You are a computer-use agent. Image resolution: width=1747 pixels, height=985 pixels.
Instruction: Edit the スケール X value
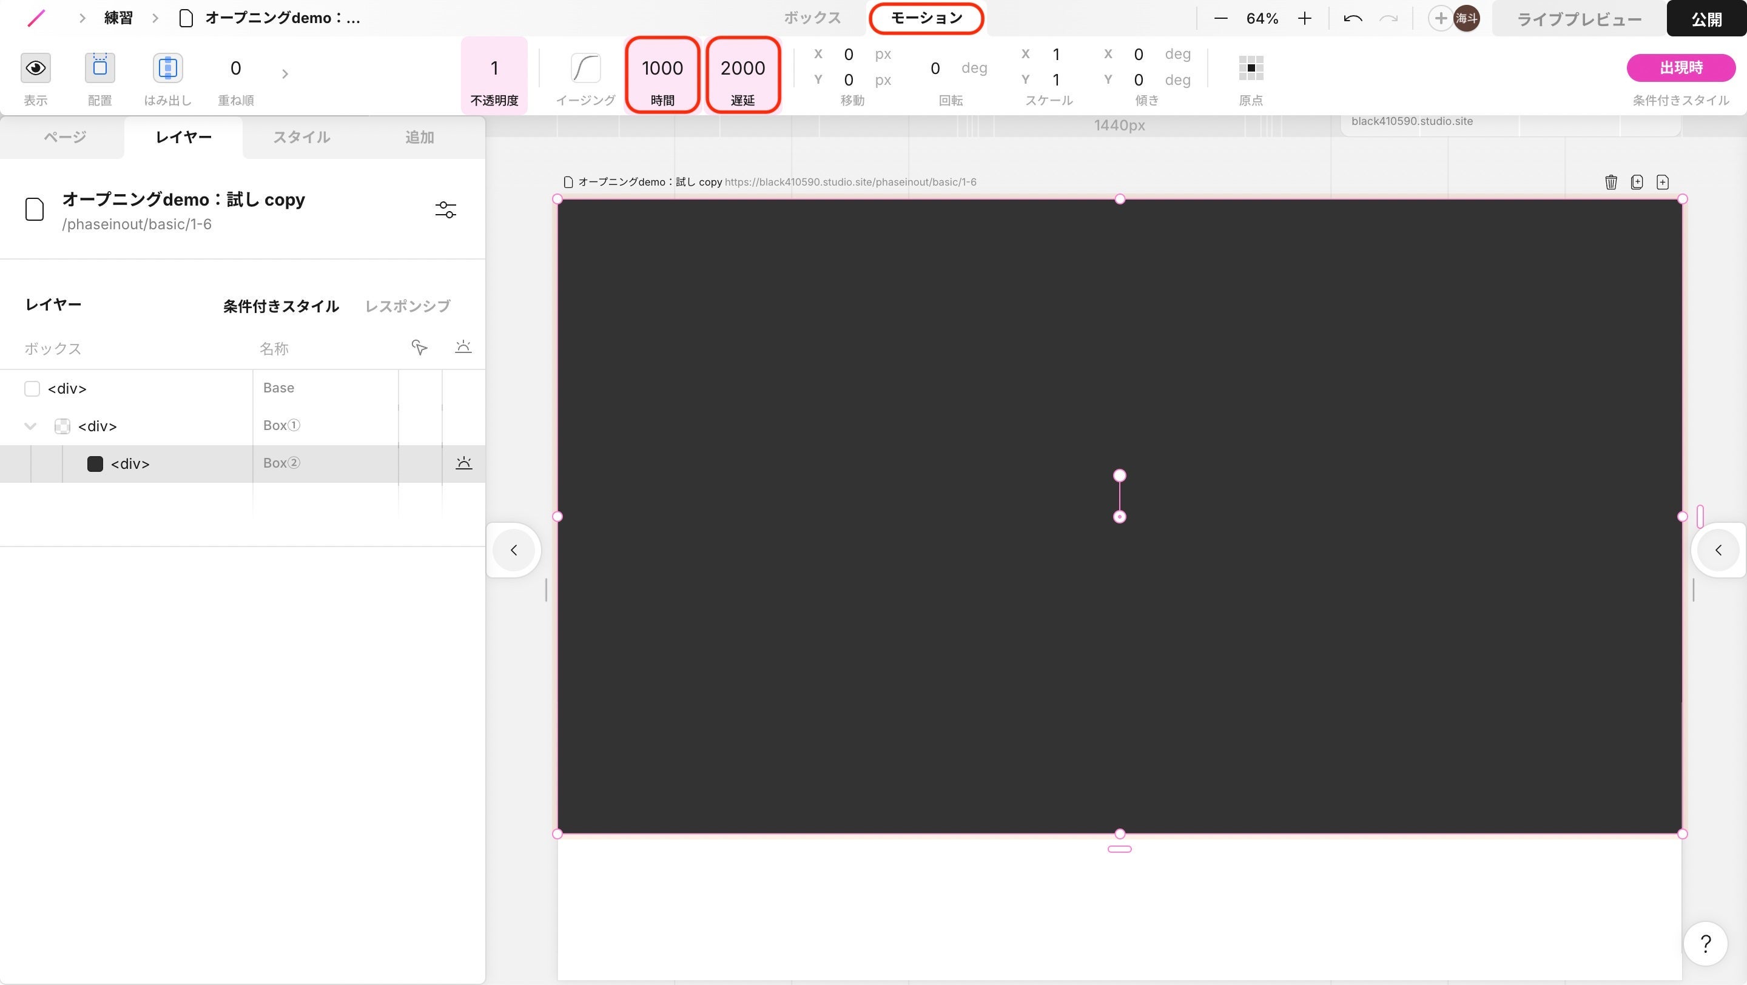point(1056,54)
